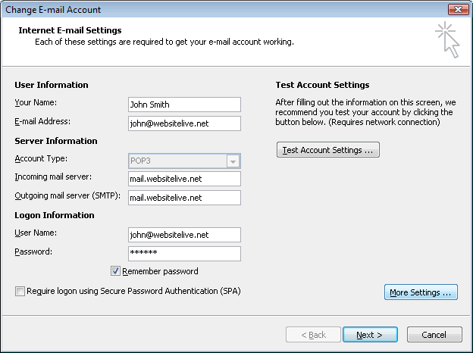Screen dimensions: 473x353
Task: Go to the Next step
Action: click(370, 335)
